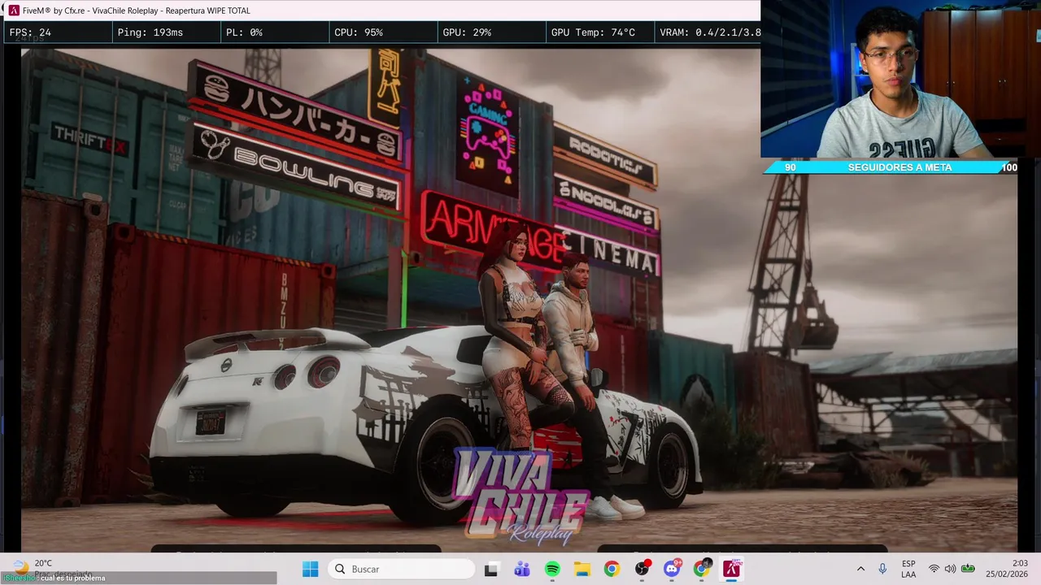
Task: Open the Windows Start menu
Action: point(311,570)
